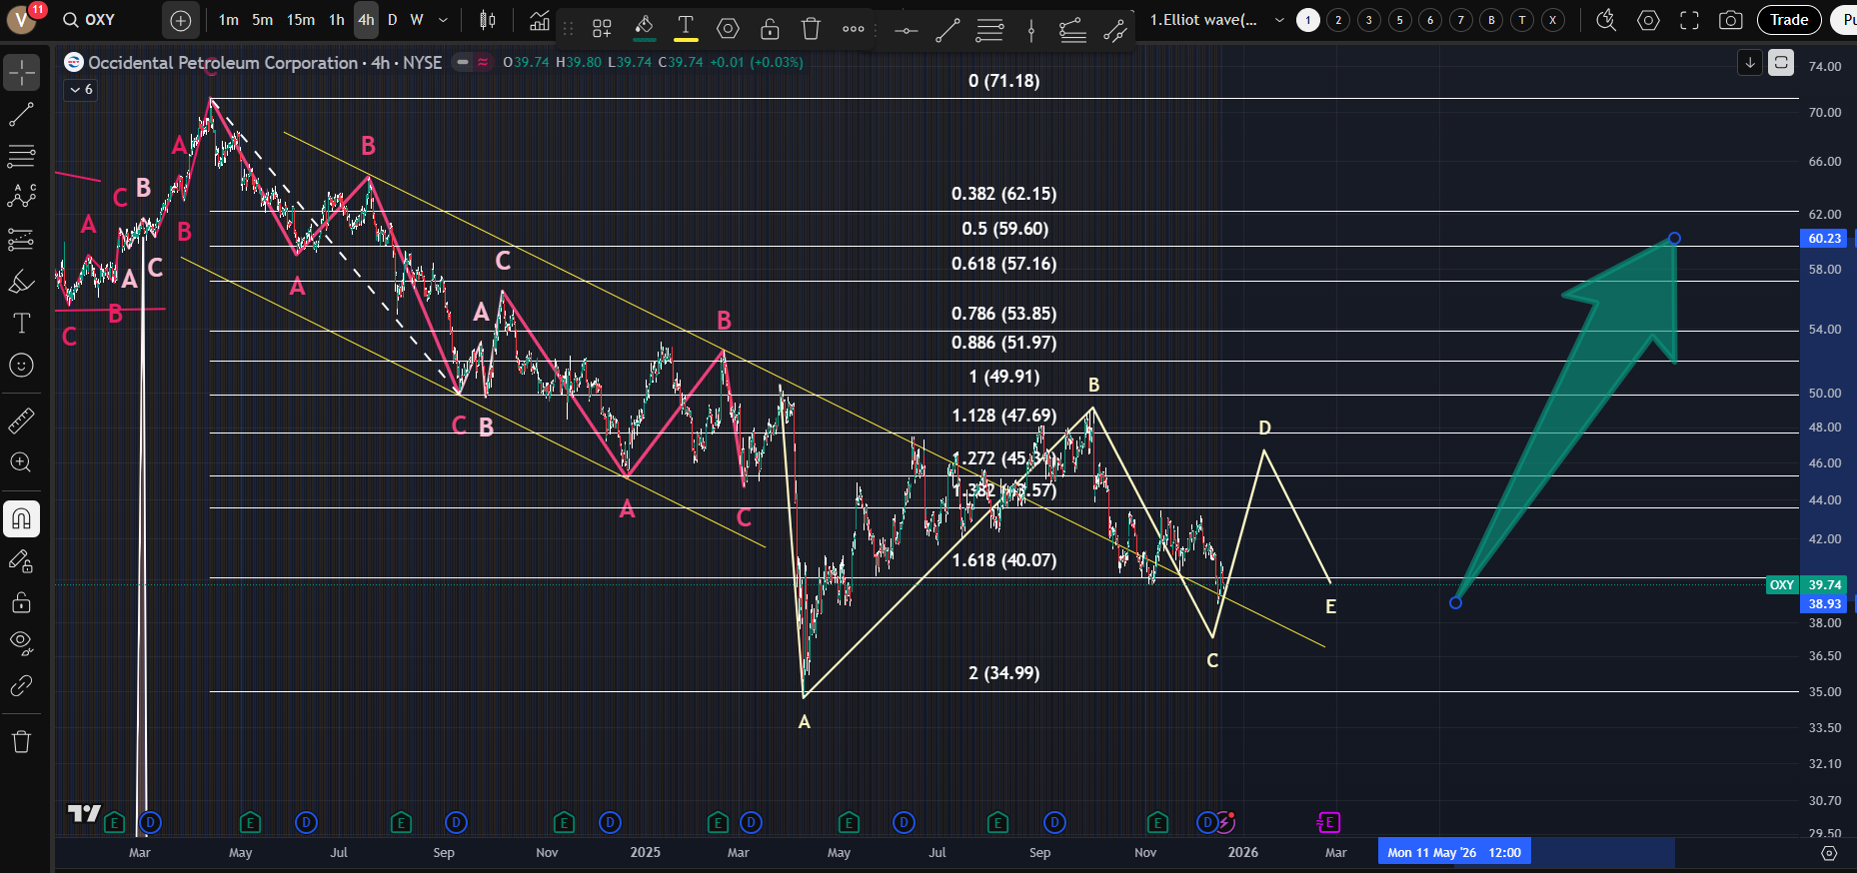This screenshot has width=1857, height=873.
Task: Toggle lock all drawings in sidebar
Action: [x=21, y=602]
